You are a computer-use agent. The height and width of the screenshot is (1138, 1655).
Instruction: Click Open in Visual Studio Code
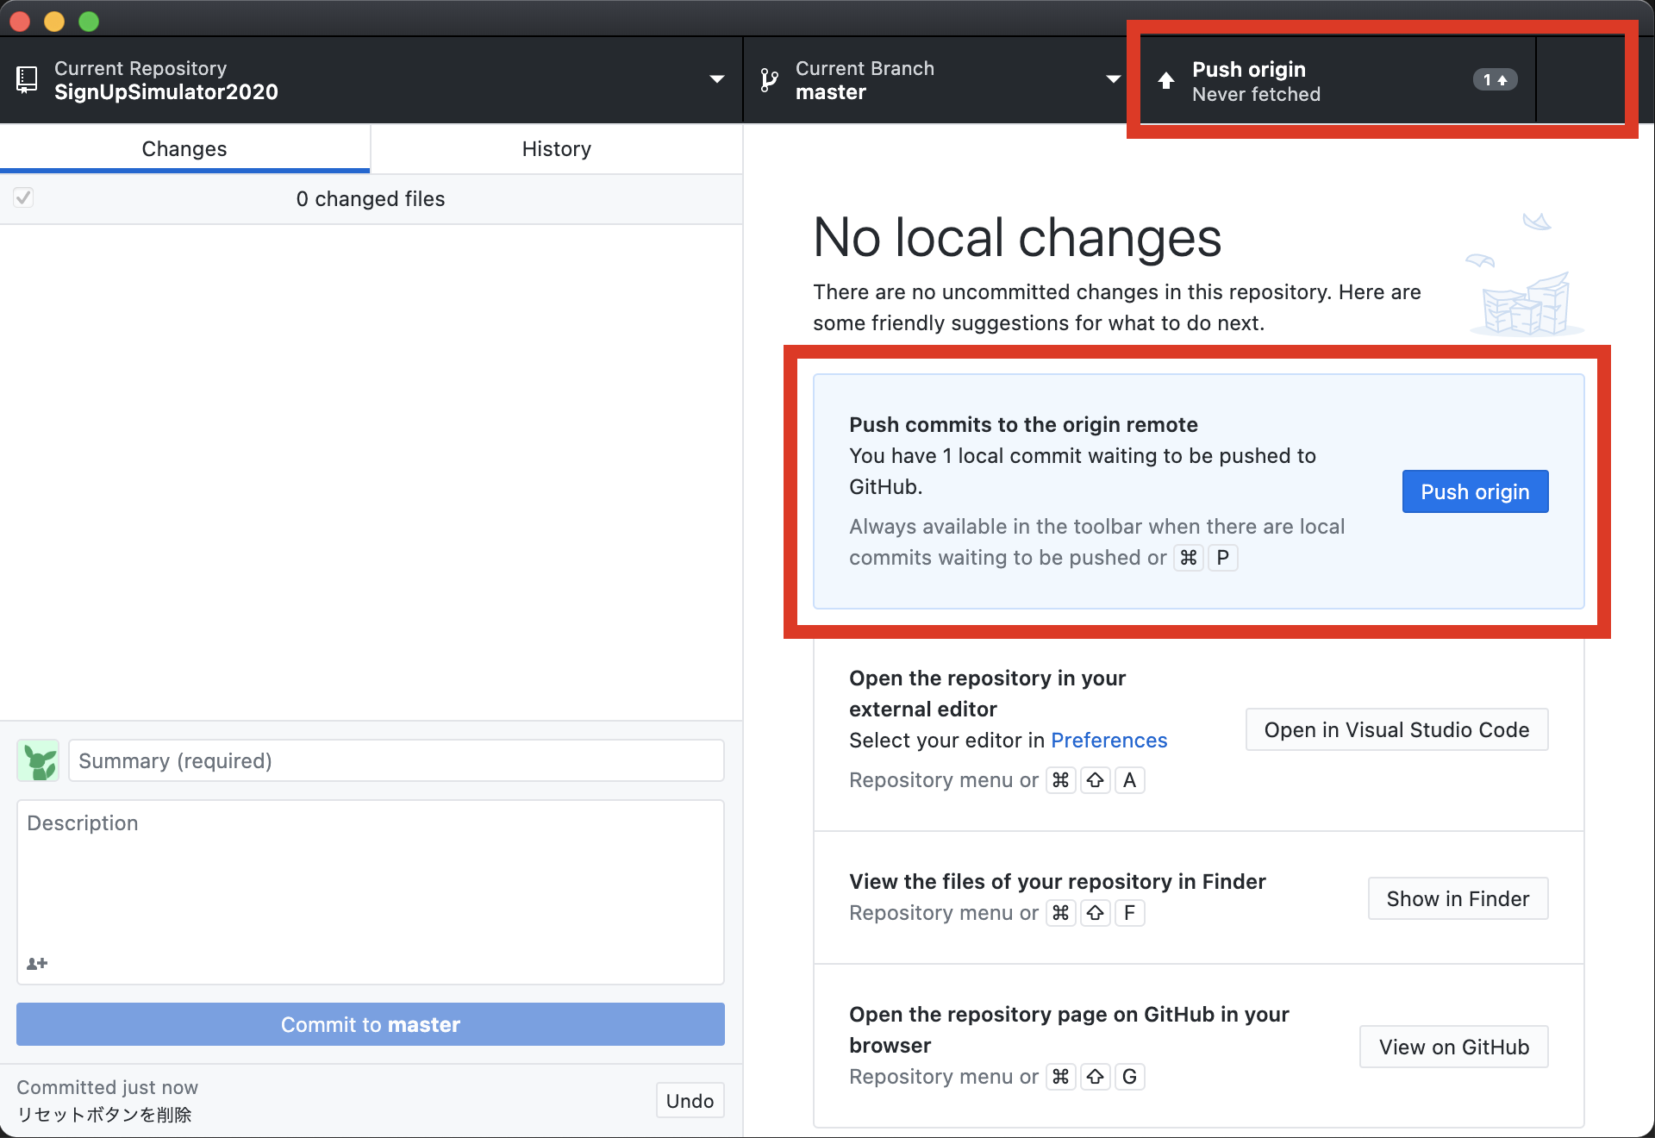click(1396, 730)
